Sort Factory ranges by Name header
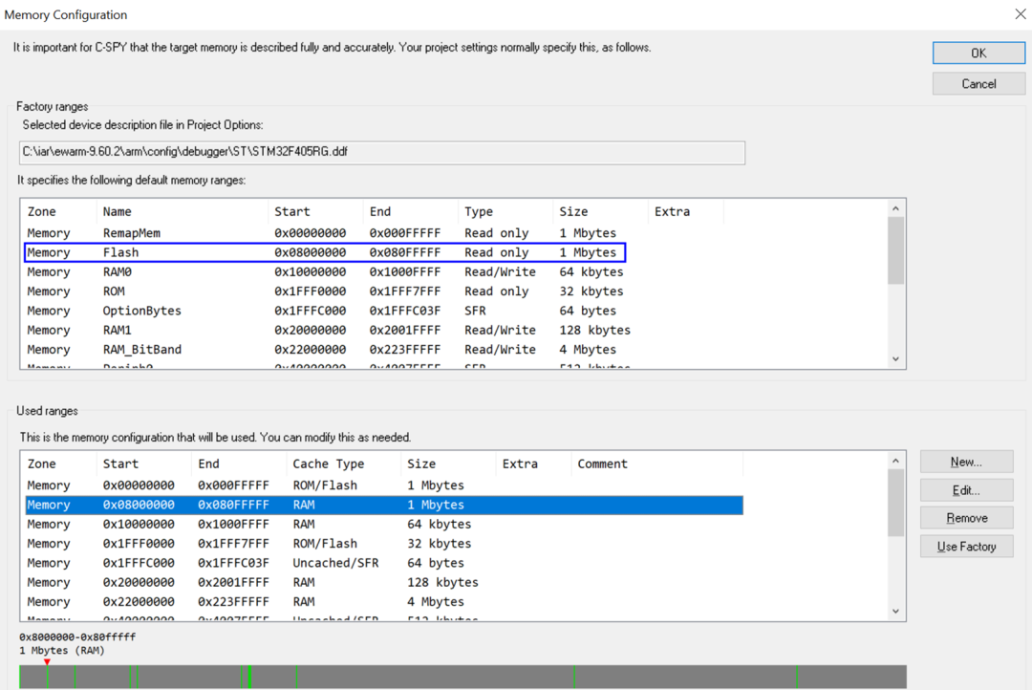Image resolution: width=1032 pixels, height=690 pixels. point(182,211)
